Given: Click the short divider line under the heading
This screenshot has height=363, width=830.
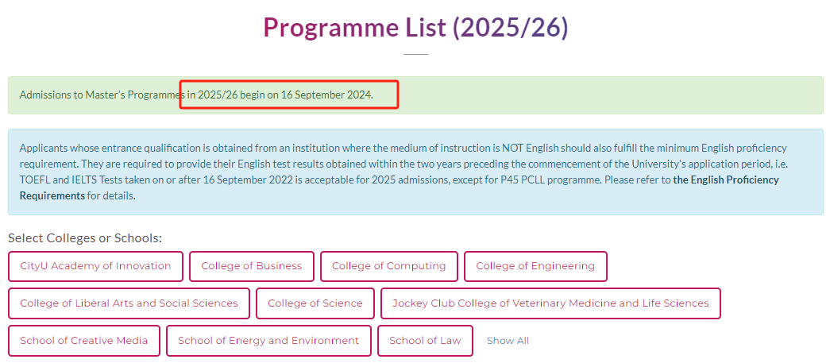Looking at the screenshot, I should 415,54.
